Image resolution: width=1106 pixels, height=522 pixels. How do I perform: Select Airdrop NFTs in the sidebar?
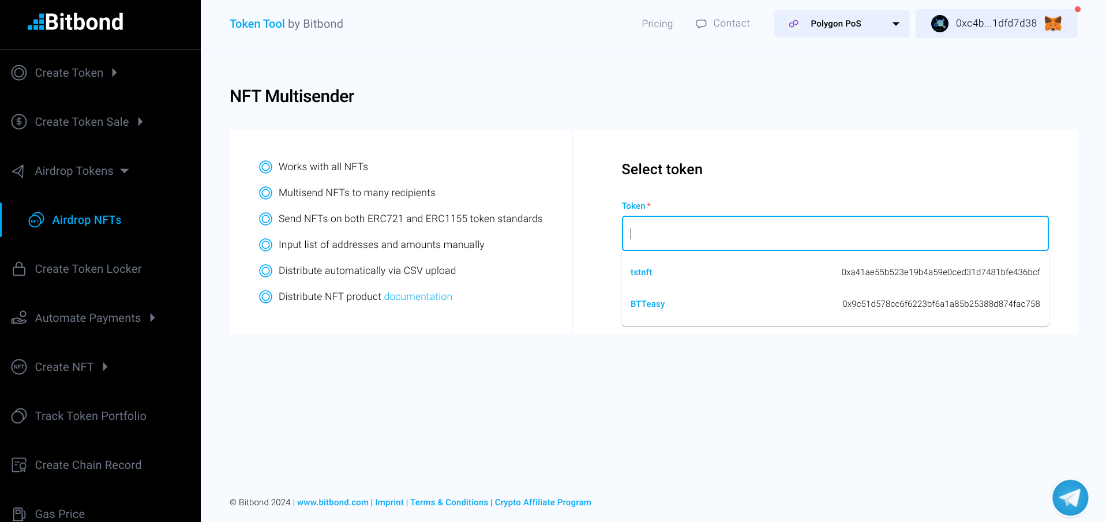87,220
